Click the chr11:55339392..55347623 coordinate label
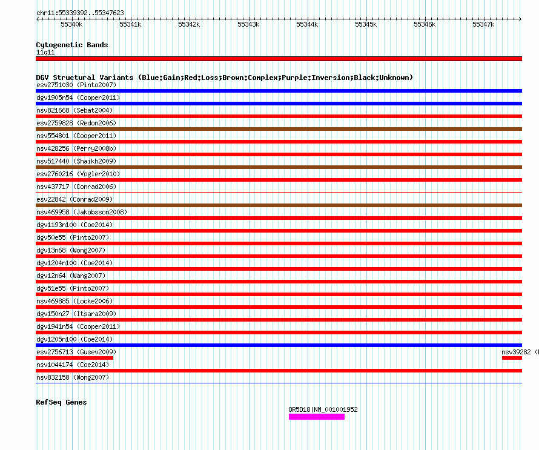This screenshot has height=450, width=539. [x=80, y=13]
